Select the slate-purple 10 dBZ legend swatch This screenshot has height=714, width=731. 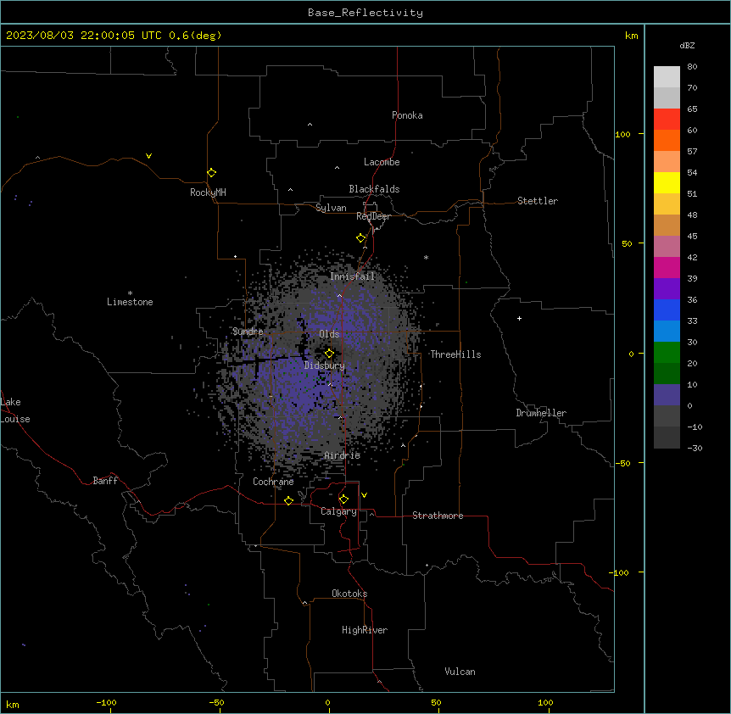667,395
